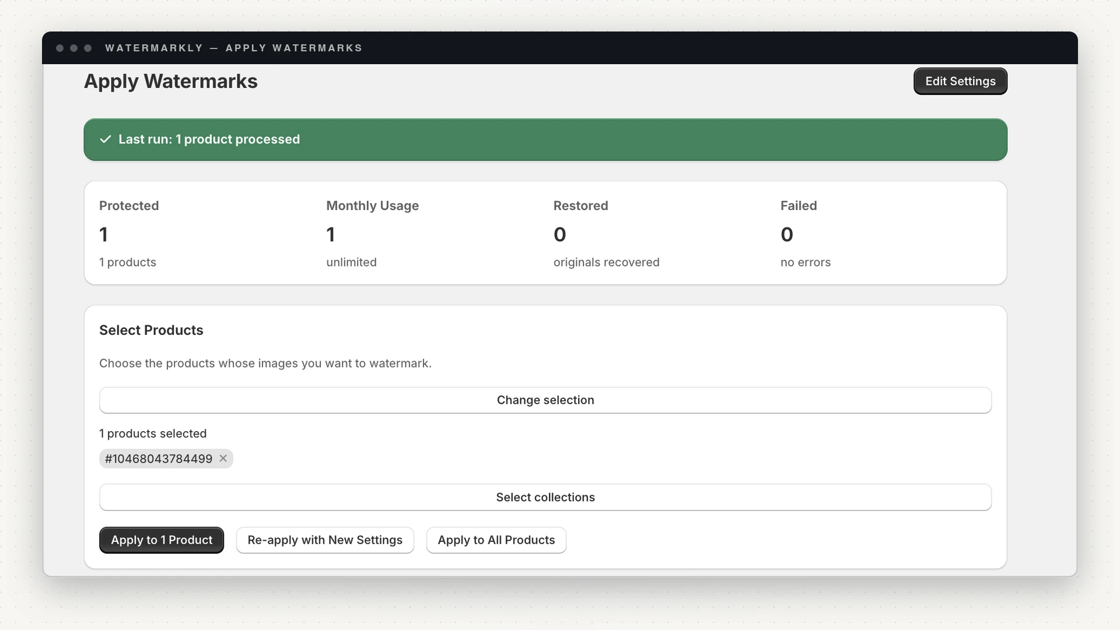
Task: Click the '1 products selected' text
Action: point(153,433)
